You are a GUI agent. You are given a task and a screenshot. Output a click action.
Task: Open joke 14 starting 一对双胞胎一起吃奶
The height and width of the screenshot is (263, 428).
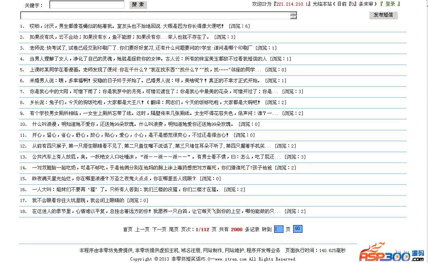(152, 168)
